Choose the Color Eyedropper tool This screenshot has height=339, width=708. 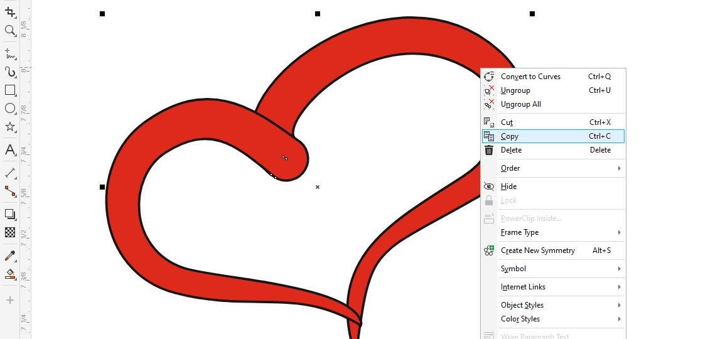click(x=10, y=256)
